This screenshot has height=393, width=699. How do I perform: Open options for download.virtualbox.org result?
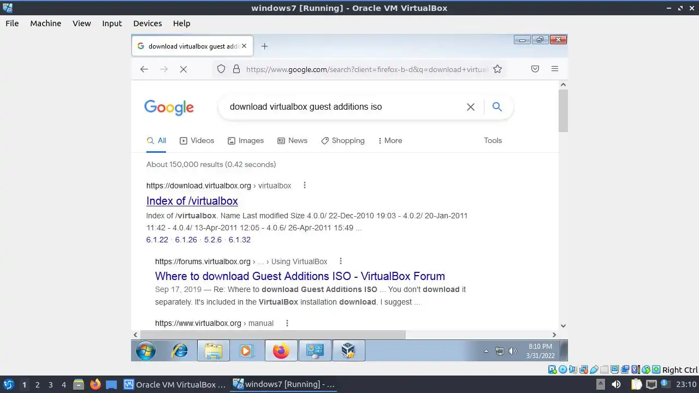click(305, 185)
